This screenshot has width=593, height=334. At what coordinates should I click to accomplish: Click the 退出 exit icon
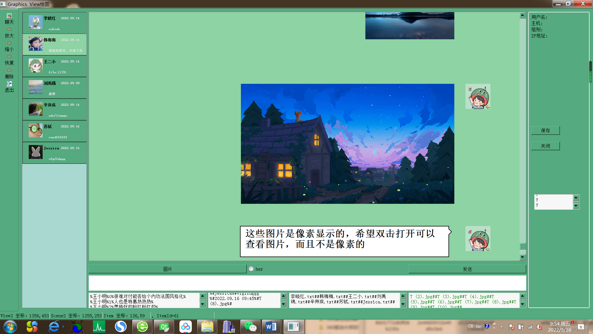9,84
